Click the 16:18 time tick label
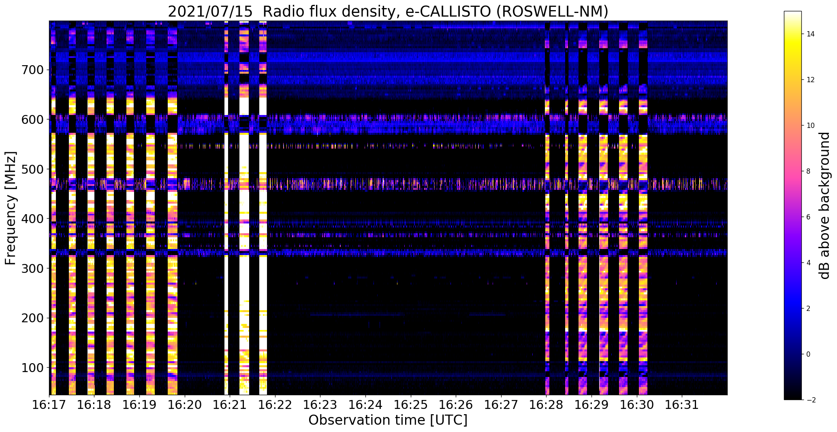The width and height of the screenshot is (837, 432). click(94, 404)
